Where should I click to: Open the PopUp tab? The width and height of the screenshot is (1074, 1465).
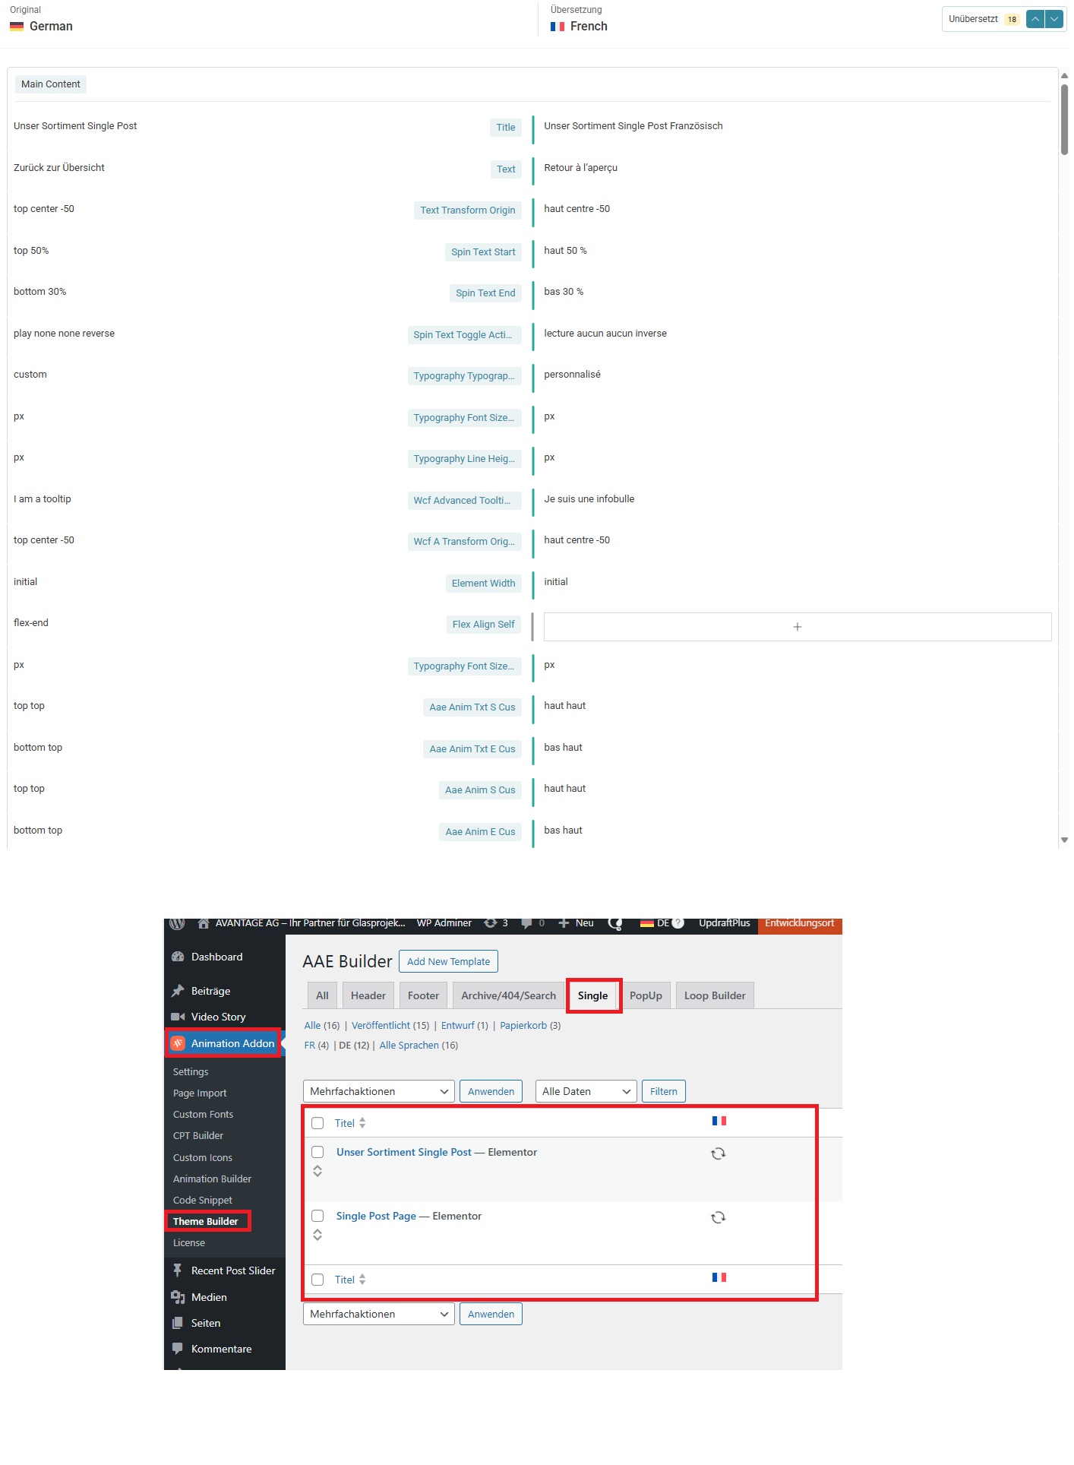646,995
